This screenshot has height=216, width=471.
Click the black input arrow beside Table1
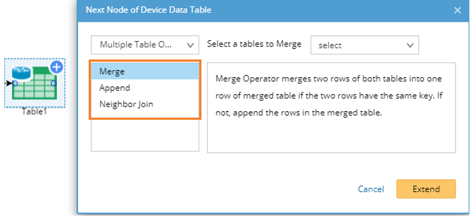tap(9, 84)
